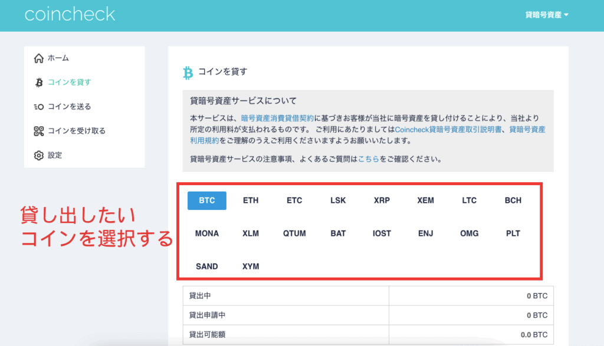Viewport: 604px width, 346px height.
Task: Select the MONA coin tab
Action: point(207,233)
